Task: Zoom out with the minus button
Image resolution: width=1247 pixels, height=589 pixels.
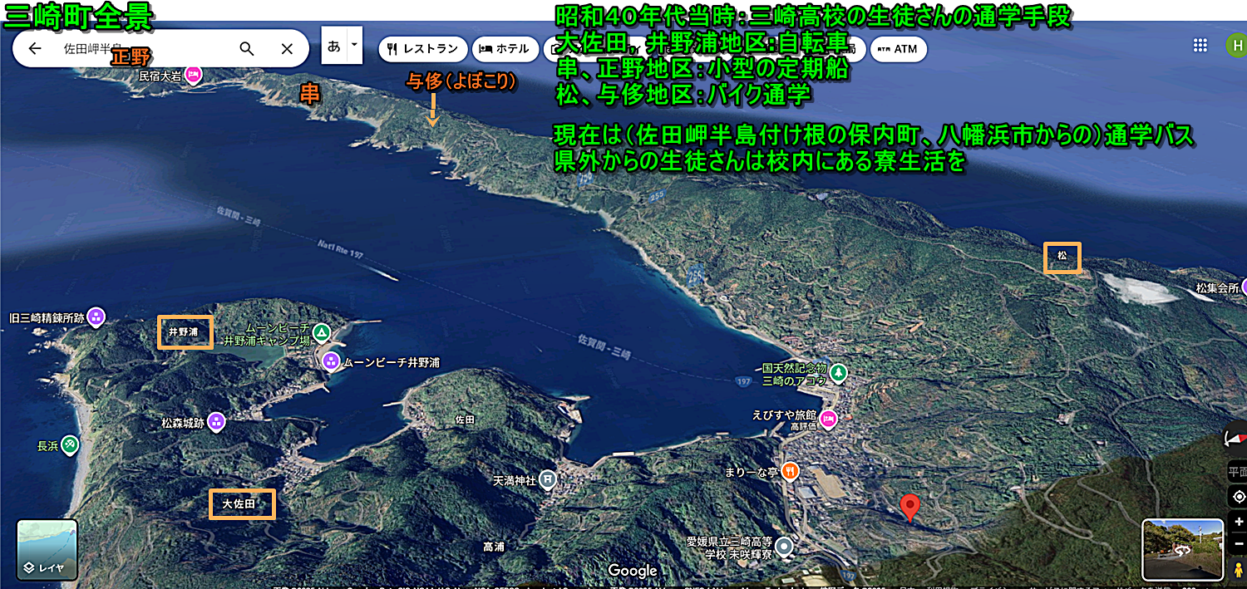Action: 1239,542
